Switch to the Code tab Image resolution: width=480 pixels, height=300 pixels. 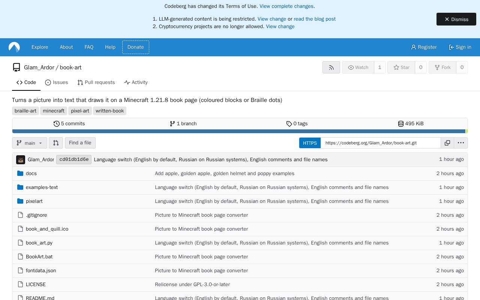(26, 82)
